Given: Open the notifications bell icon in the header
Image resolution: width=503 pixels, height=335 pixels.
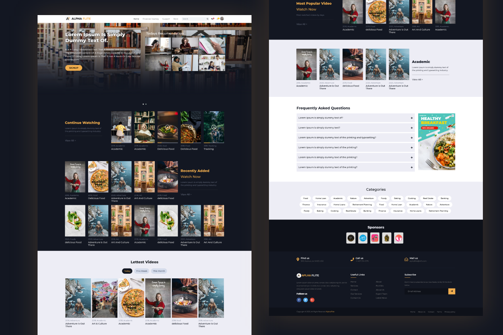Looking at the screenshot, I should click(x=218, y=19).
